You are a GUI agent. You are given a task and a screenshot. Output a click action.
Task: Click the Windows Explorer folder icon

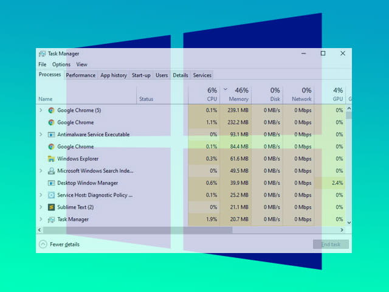click(51, 159)
